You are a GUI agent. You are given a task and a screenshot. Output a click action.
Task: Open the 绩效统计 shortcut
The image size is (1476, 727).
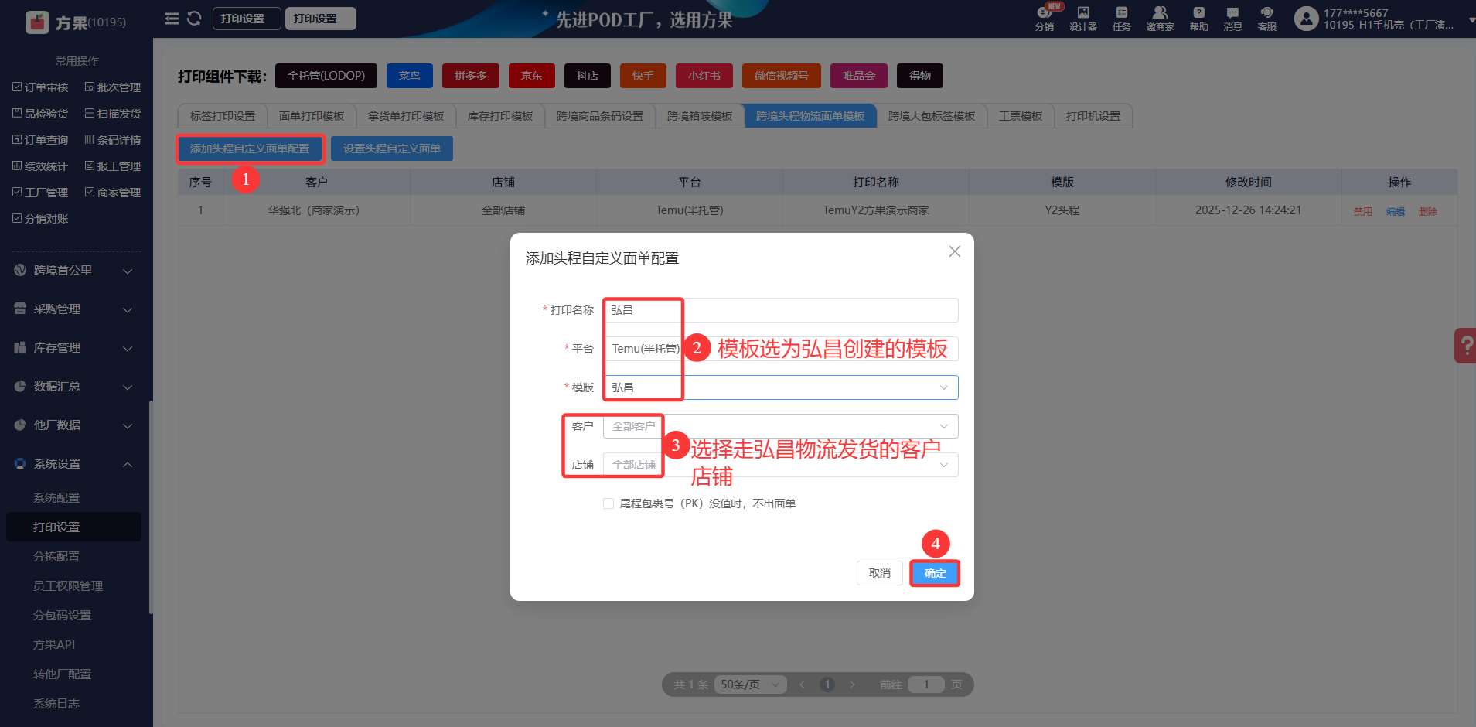click(40, 166)
